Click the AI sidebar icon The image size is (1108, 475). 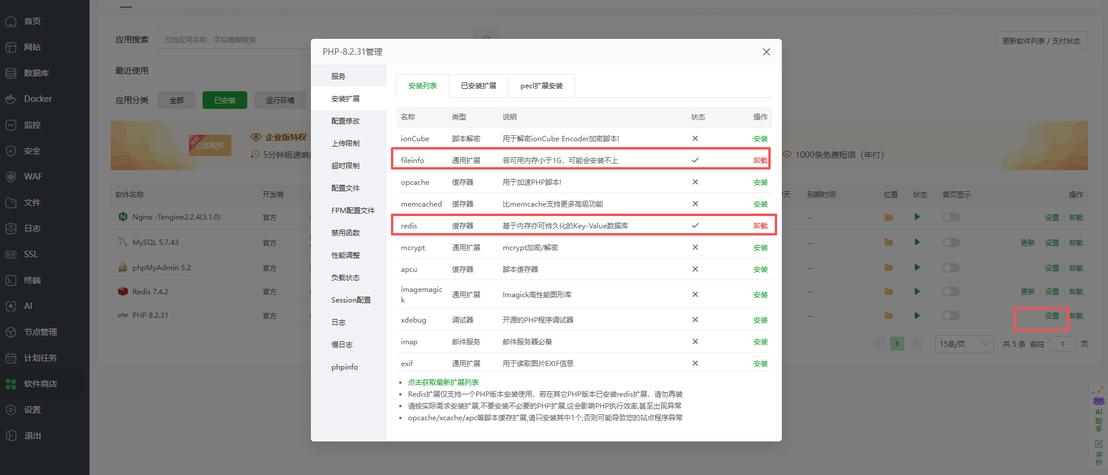[x=11, y=306]
